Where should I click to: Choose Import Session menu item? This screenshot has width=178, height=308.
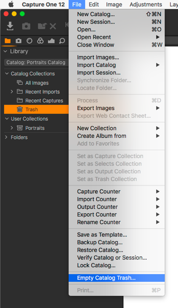point(117,73)
